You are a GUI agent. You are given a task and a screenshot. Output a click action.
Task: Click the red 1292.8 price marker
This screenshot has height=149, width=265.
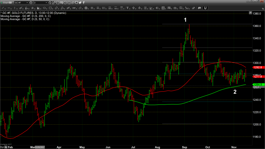[x=257, y=68]
